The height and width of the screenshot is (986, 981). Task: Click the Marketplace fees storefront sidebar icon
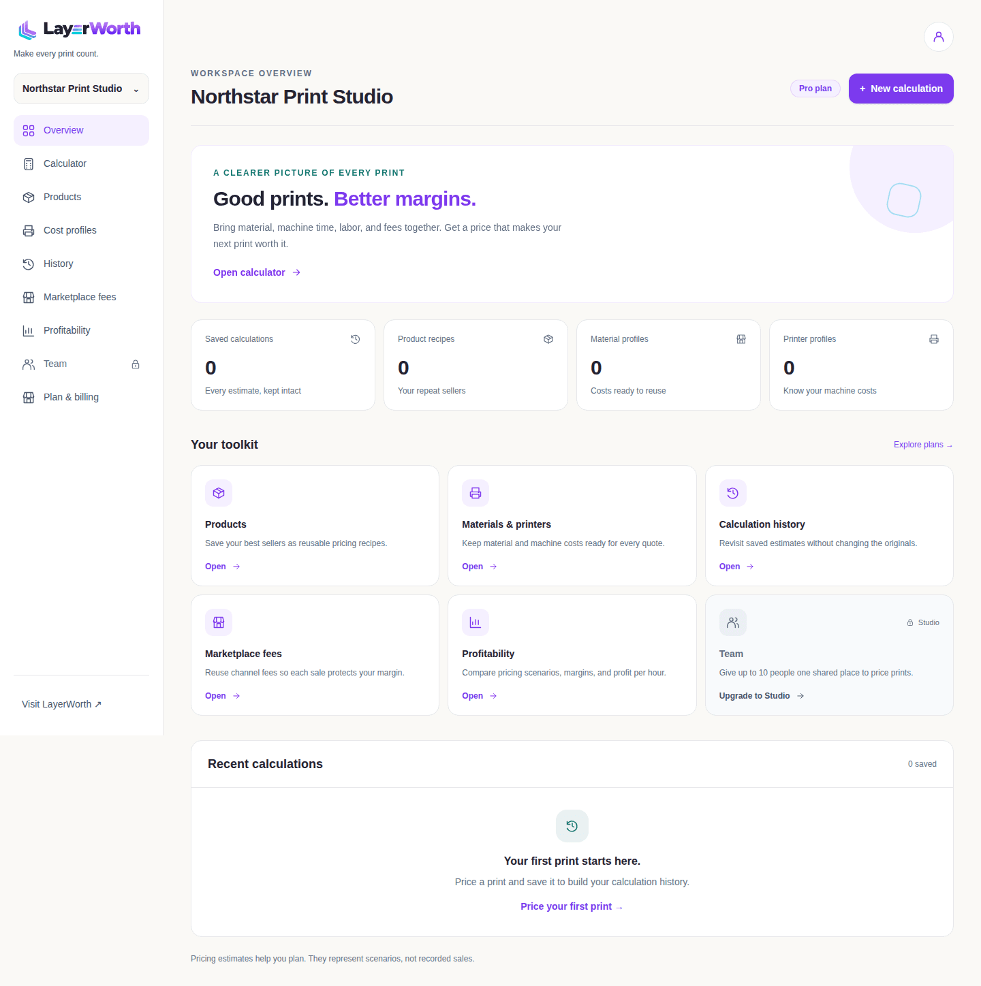point(29,298)
